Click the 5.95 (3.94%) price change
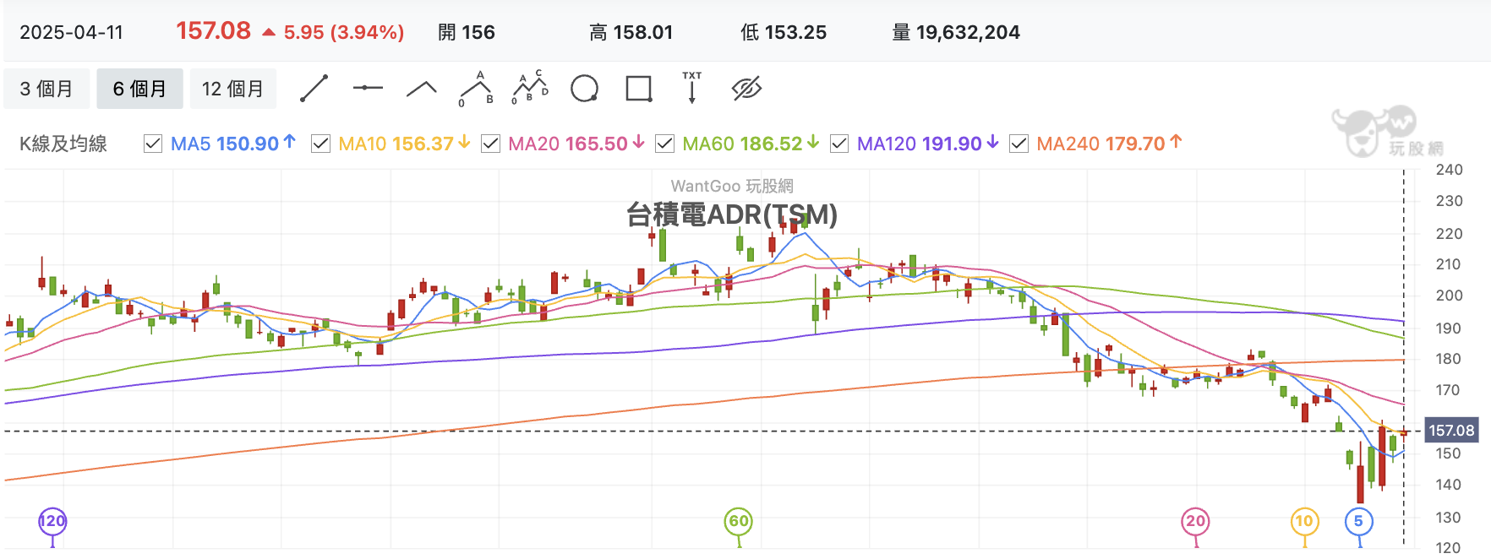 click(x=343, y=33)
